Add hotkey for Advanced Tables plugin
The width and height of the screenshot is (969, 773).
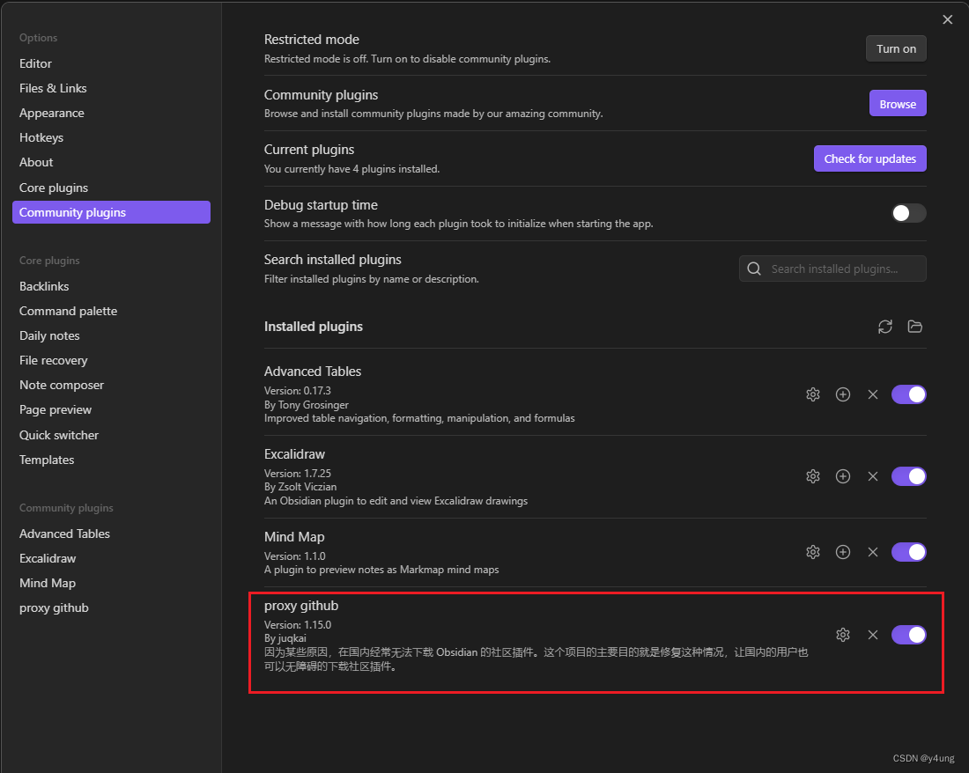pos(843,394)
